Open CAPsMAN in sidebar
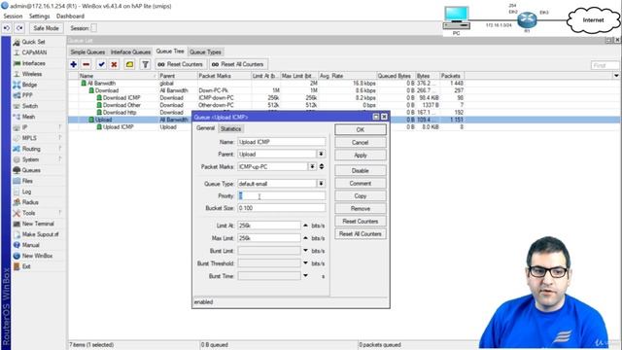 click(x=34, y=52)
